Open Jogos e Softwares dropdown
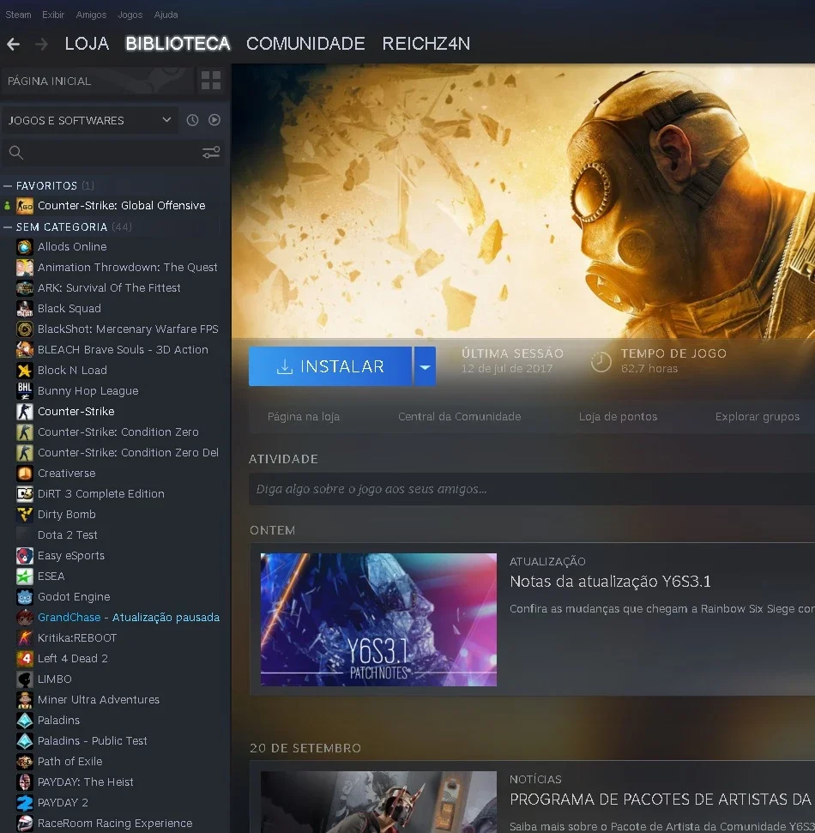 click(x=90, y=121)
